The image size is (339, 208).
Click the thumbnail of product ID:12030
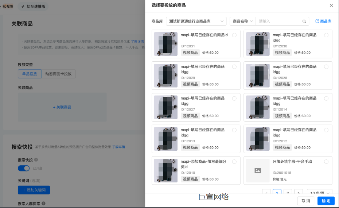pyautogui.click(x=258, y=44)
